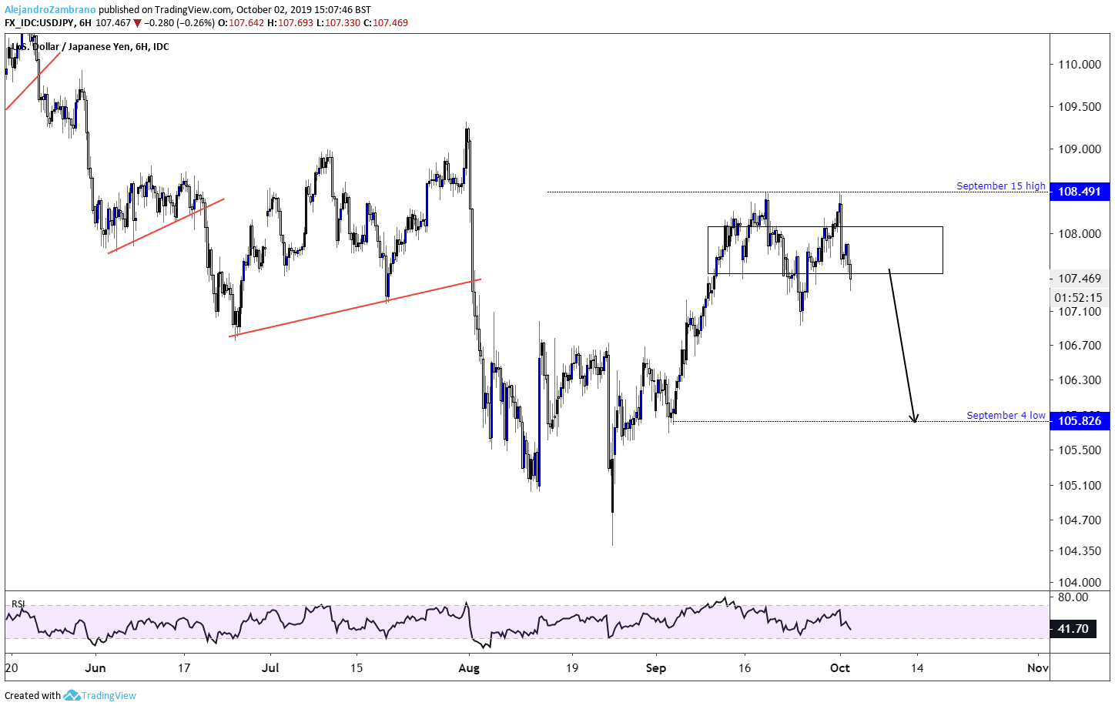
Task: Click the September 4 low label
Action: click(1006, 415)
